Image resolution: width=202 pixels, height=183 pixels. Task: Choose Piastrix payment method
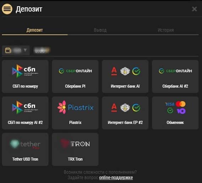[75, 113]
